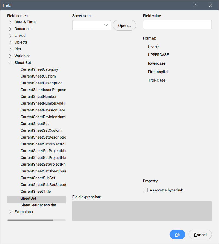Confirm with the Ok button
Viewport: 219px width, 244px height.
pyautogui.click(x=177, y=235)
